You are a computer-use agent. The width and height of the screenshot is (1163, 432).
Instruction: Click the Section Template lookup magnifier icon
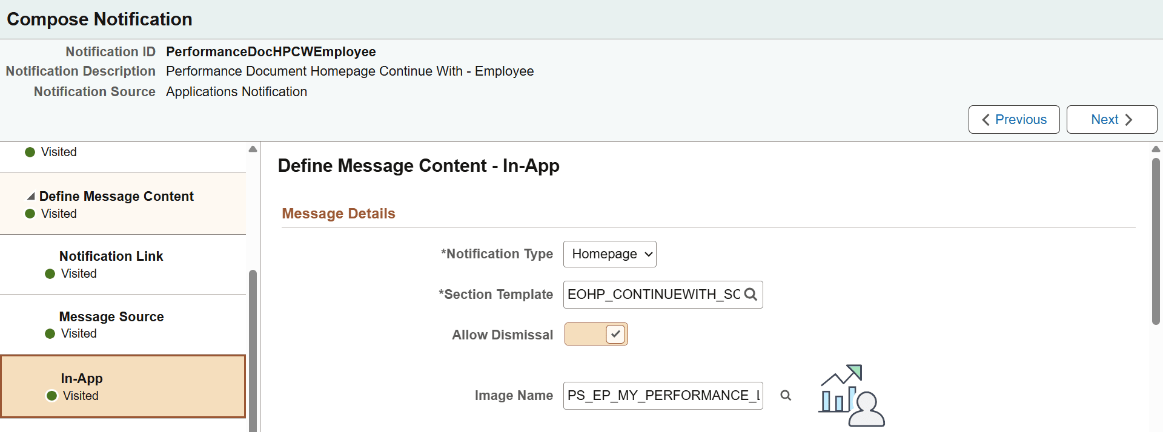click(x=750, y=295)
